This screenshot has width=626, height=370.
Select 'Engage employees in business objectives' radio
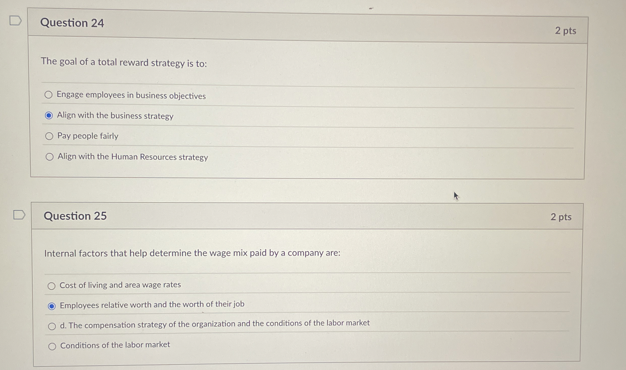pos(49,95)
